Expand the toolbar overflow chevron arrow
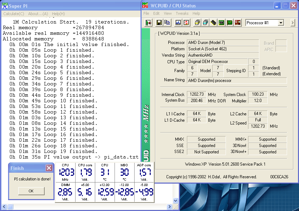The width and height of the screenshot is (299, 211). tap(293, 23)
